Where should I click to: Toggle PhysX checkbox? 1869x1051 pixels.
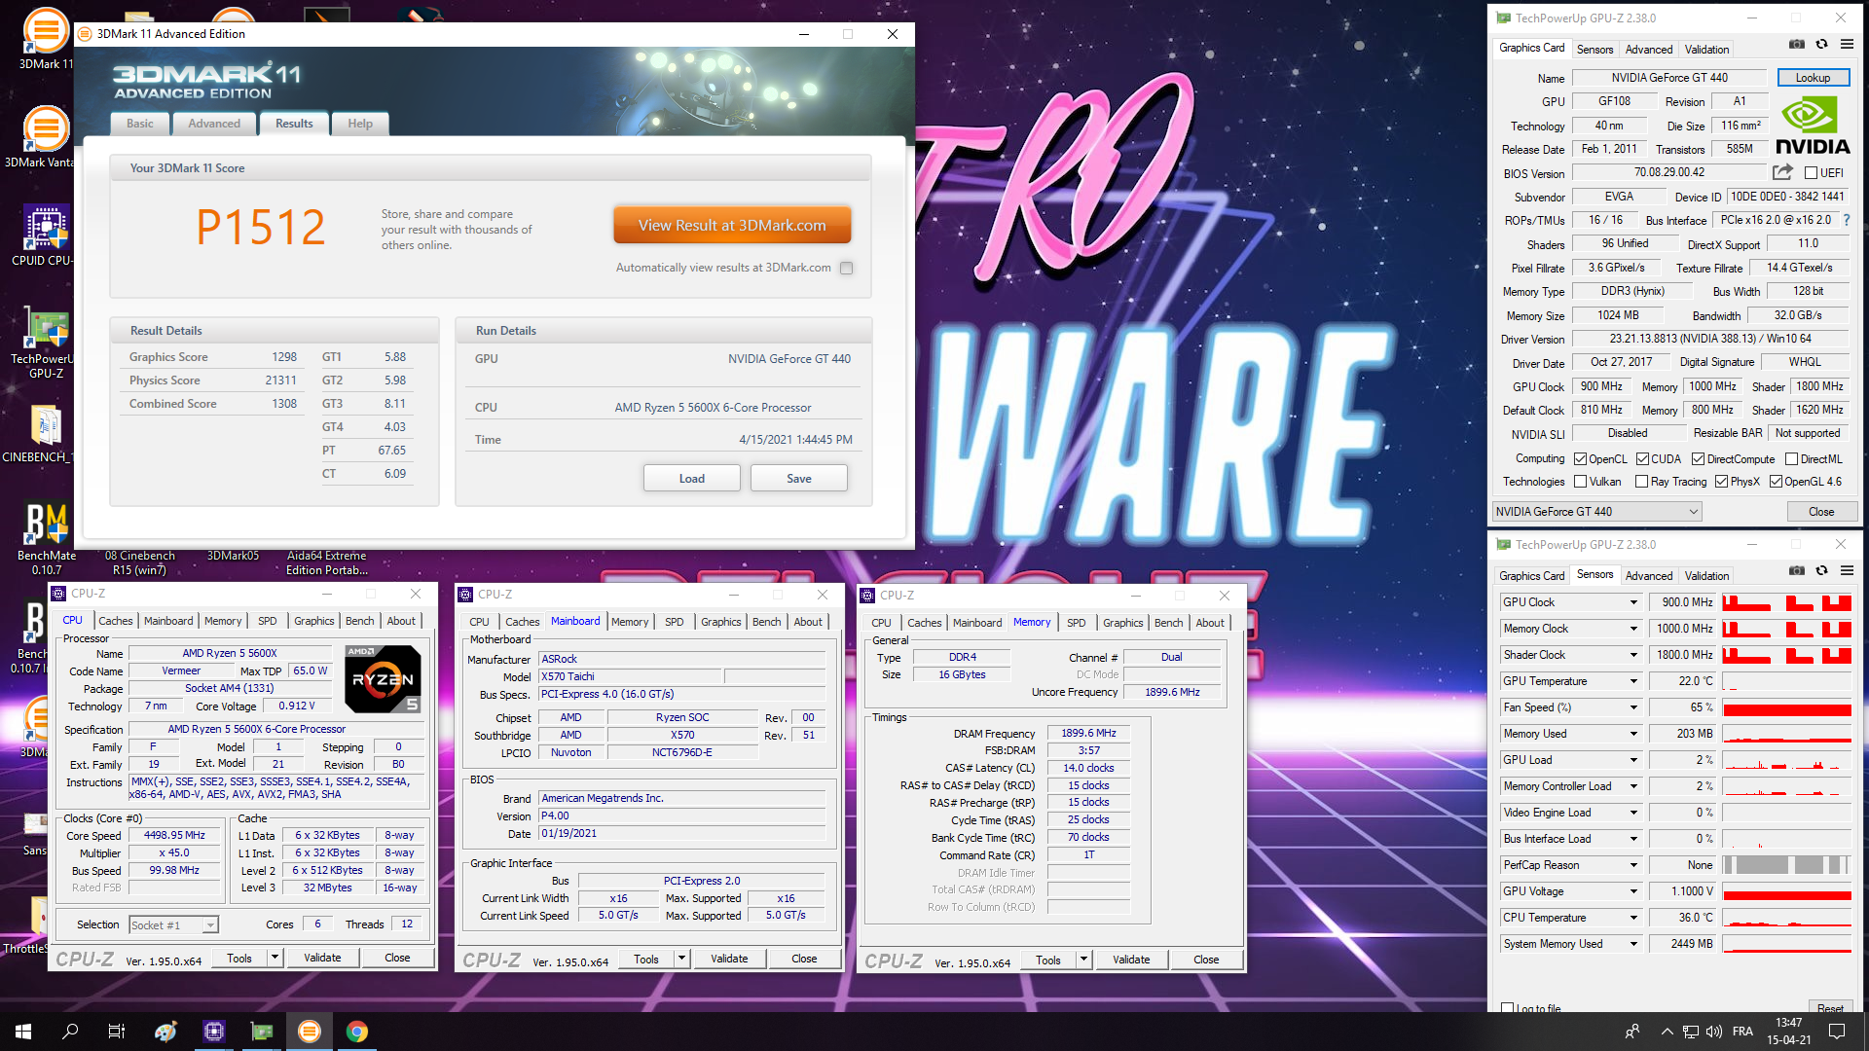[1721, 482]
